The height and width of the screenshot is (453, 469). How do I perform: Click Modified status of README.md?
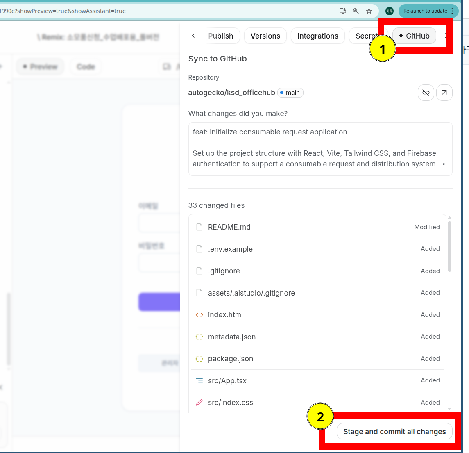click(x=427, y=227)
